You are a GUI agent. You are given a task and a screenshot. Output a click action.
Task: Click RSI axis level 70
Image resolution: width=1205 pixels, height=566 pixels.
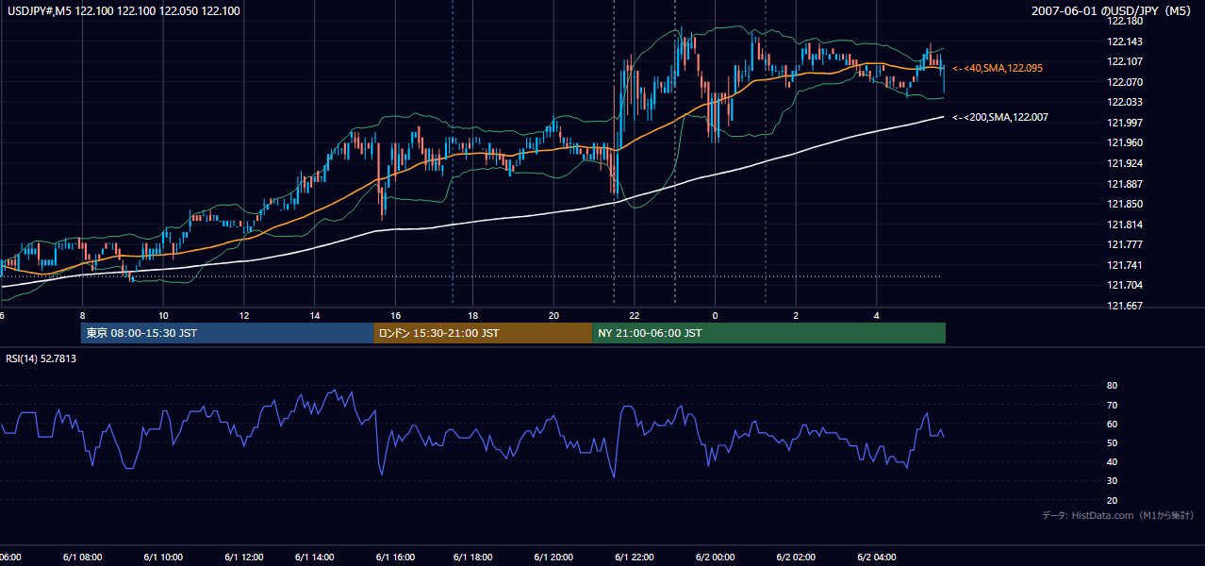1113,405
